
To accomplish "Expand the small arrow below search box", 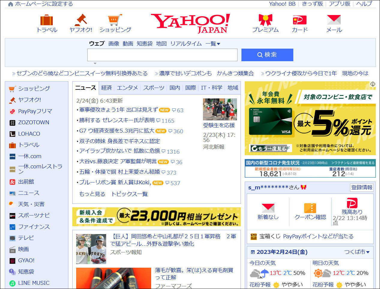I will click(x=95, y=63).
